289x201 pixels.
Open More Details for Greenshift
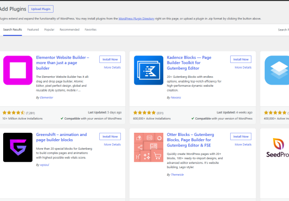coord(112,144)
